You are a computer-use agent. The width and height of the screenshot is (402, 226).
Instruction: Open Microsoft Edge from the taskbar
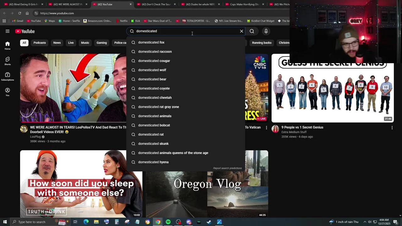coord(86,222)
